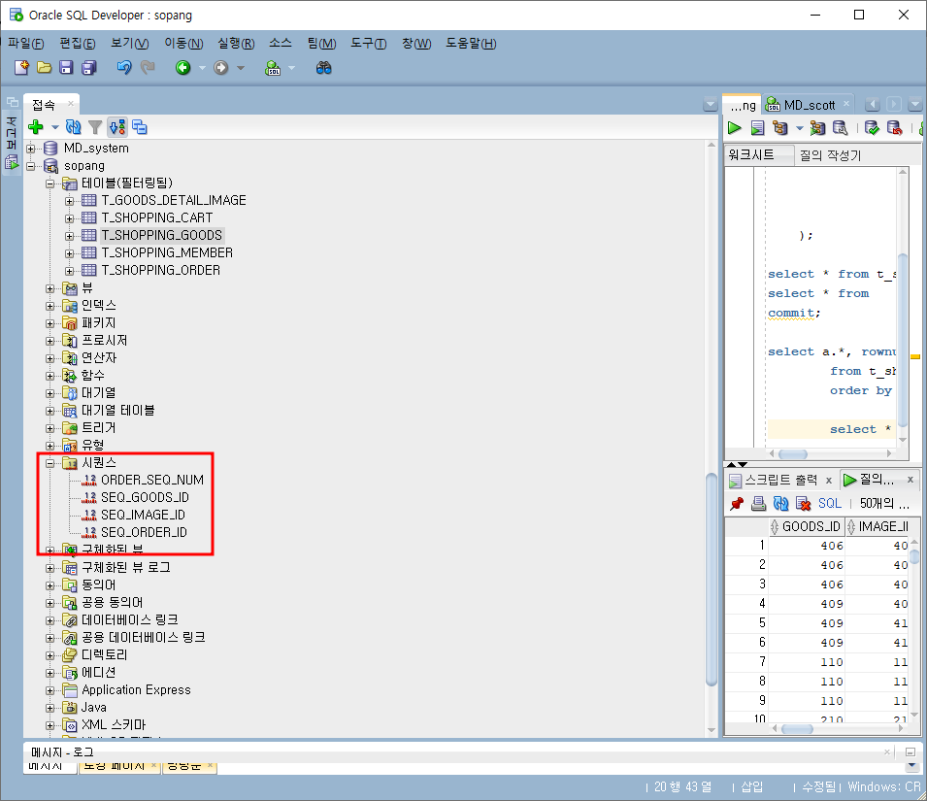Pin the query result with red pushpin
927x801 pixels.
737,504
